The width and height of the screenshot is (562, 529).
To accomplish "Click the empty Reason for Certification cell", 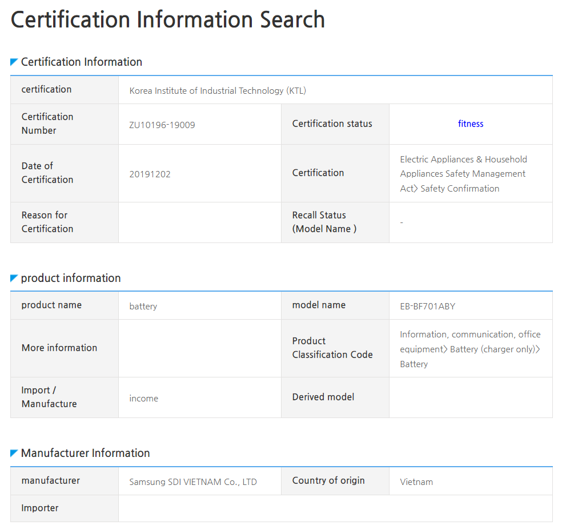I will pyautogui.click(x=199, y=222).
